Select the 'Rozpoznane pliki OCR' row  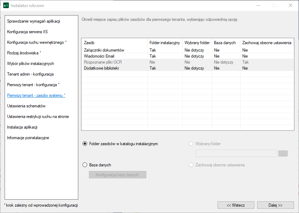coord(188,62)
